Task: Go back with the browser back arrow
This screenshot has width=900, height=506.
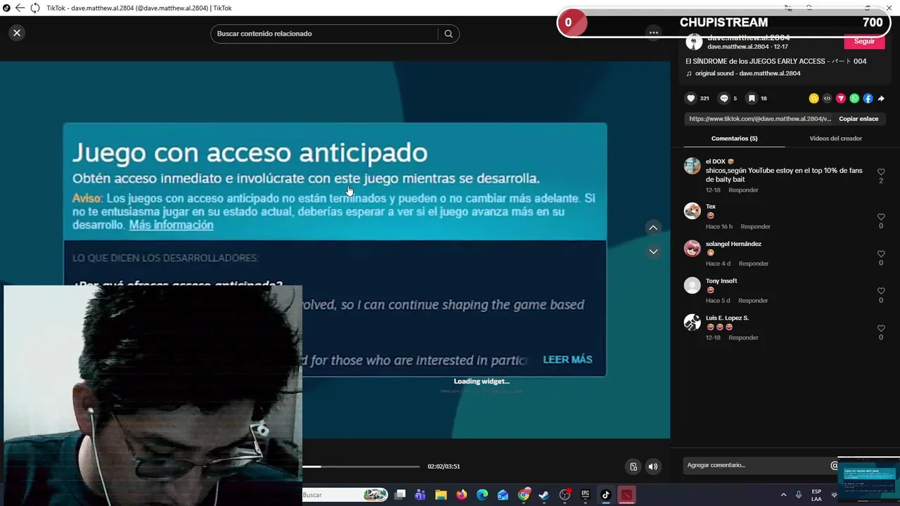Action: click(x=19, y=8)
